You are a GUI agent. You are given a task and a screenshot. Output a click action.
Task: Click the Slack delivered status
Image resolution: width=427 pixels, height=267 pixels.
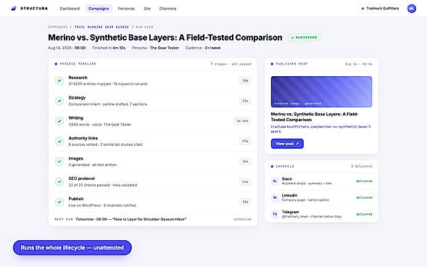click(364, 181)
